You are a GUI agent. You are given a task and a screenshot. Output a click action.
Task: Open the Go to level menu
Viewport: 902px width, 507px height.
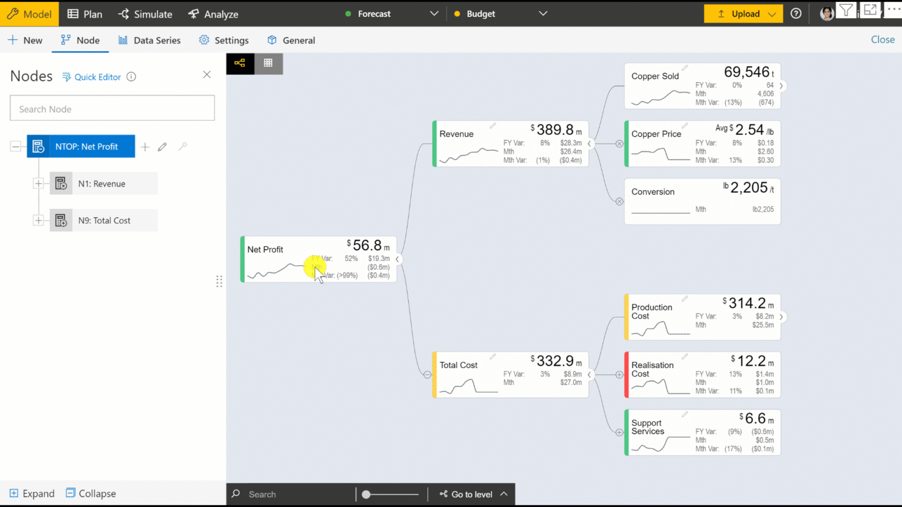coord(473,494)
